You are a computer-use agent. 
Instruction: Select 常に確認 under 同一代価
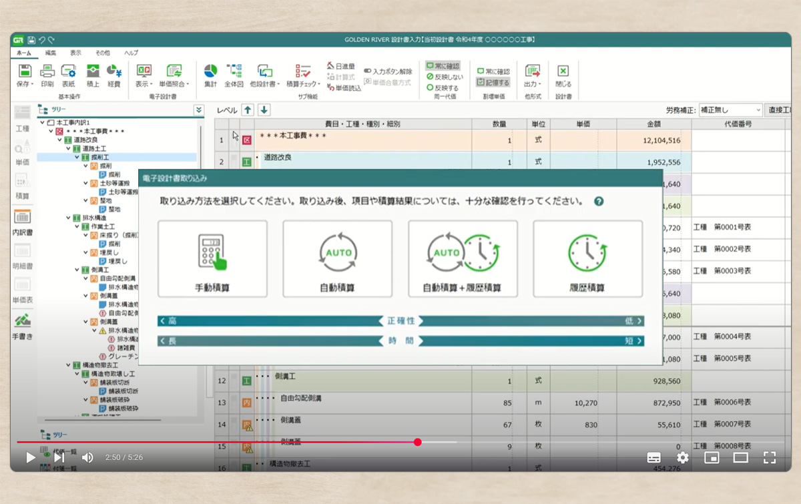pos(443,66)
